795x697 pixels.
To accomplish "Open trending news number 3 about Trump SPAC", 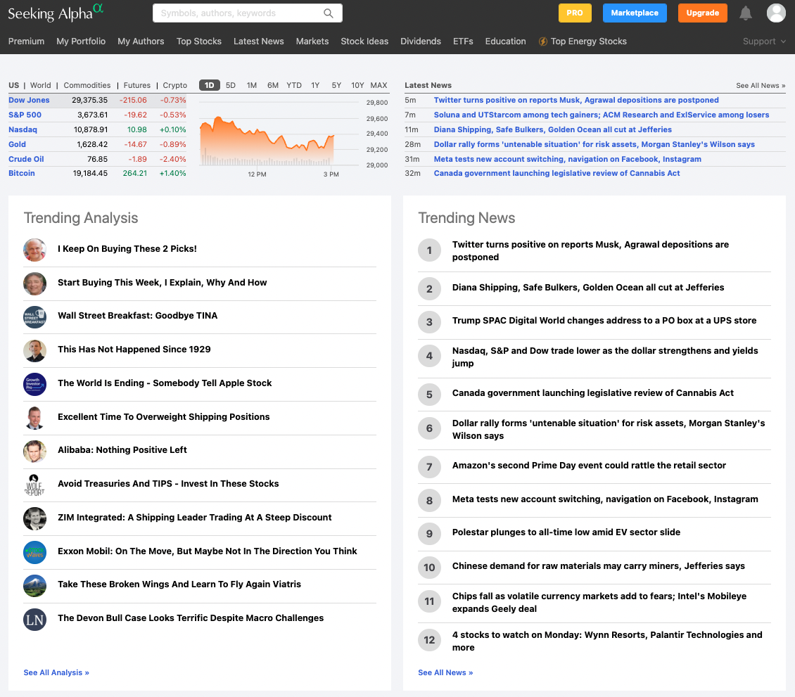I will [604, 321].
